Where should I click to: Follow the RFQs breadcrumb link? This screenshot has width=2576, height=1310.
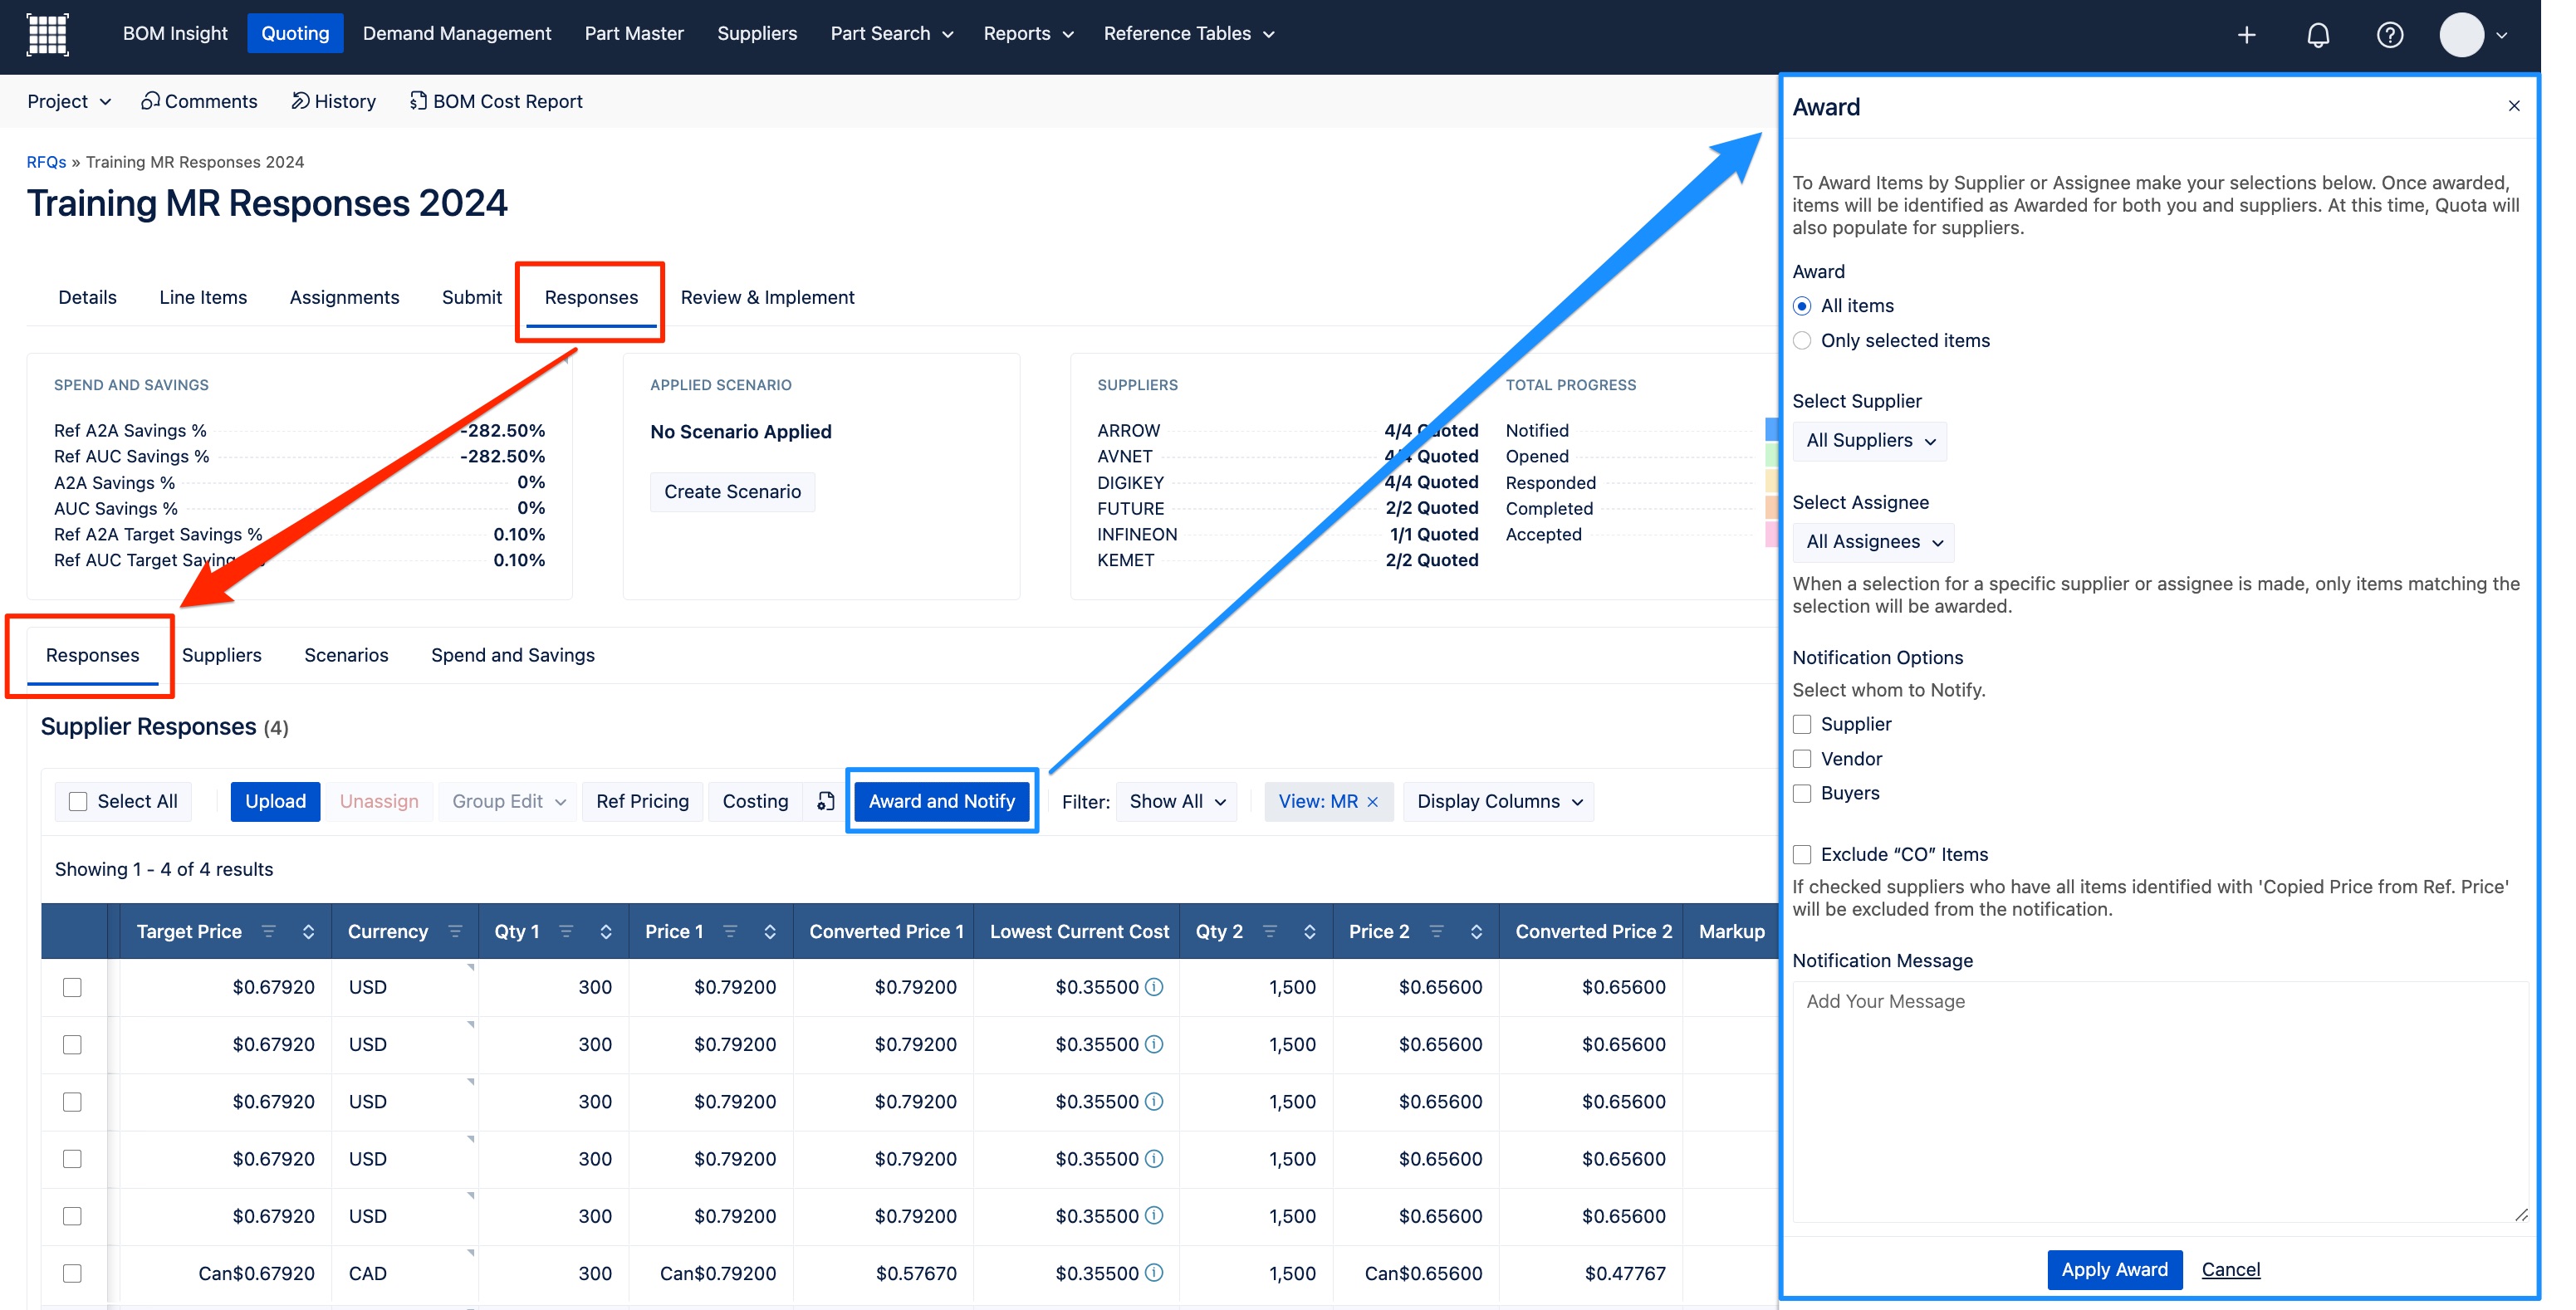click(46, 162)
